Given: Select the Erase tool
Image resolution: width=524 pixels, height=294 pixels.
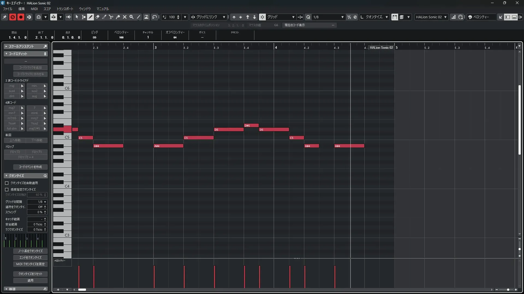Looking at the screenshot, I should point(97,17).
